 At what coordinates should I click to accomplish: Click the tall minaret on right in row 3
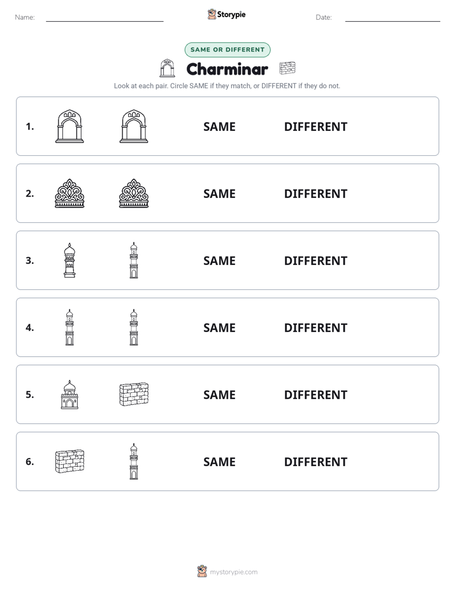click(134, 261)
